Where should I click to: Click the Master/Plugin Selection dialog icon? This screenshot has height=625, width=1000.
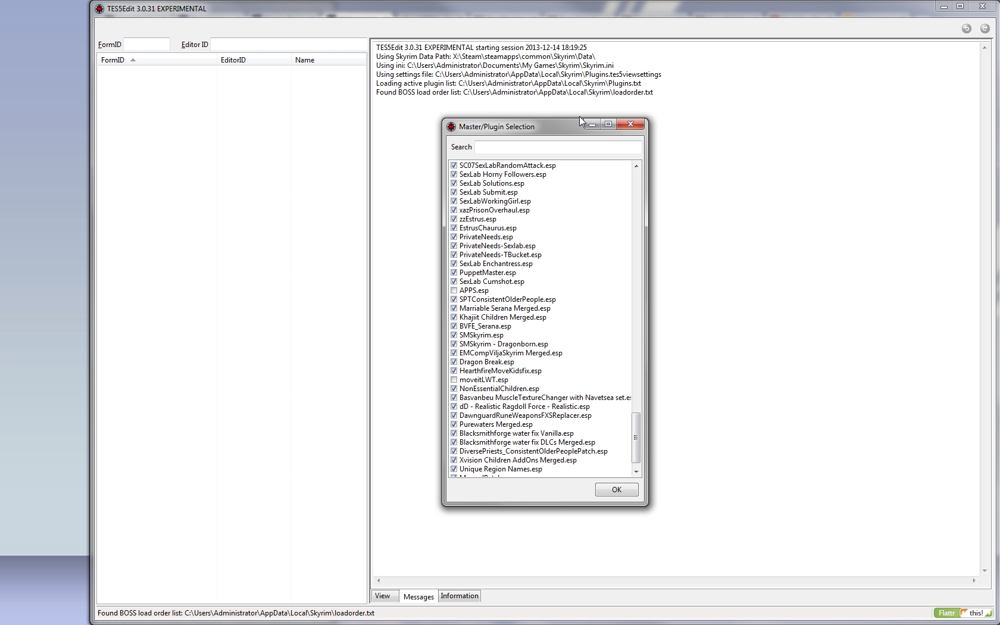[451, 127]
